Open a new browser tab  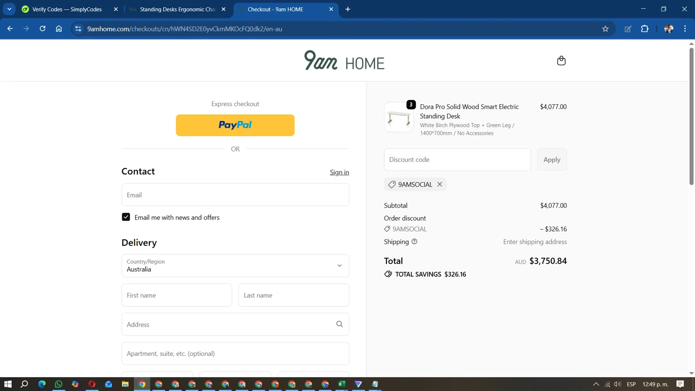click(348, 9)
